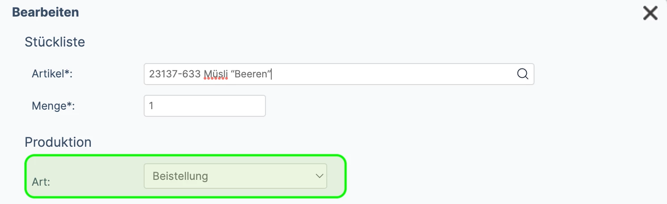Image resolution: width=667 pixels, height=204 pixels.
Task: Click the value 1 in Menge field
Action: coord(151,106)
